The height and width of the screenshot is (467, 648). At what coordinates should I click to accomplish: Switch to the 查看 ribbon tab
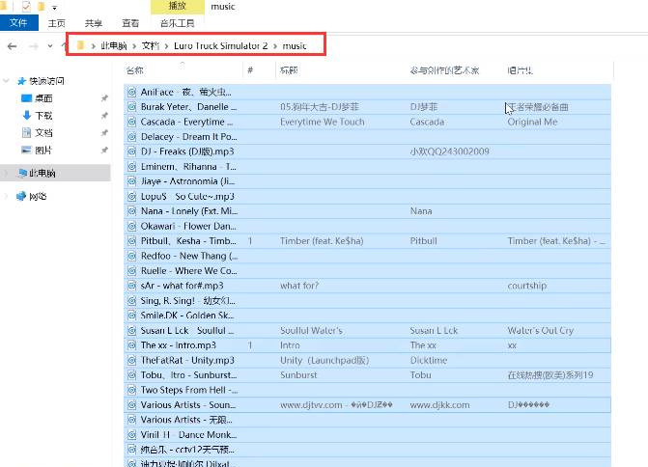coord(130,23)
